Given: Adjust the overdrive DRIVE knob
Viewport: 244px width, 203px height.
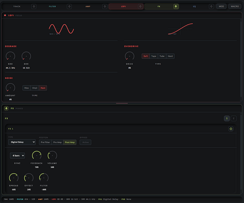Looking at the screenshot, I should coord(129,56).
